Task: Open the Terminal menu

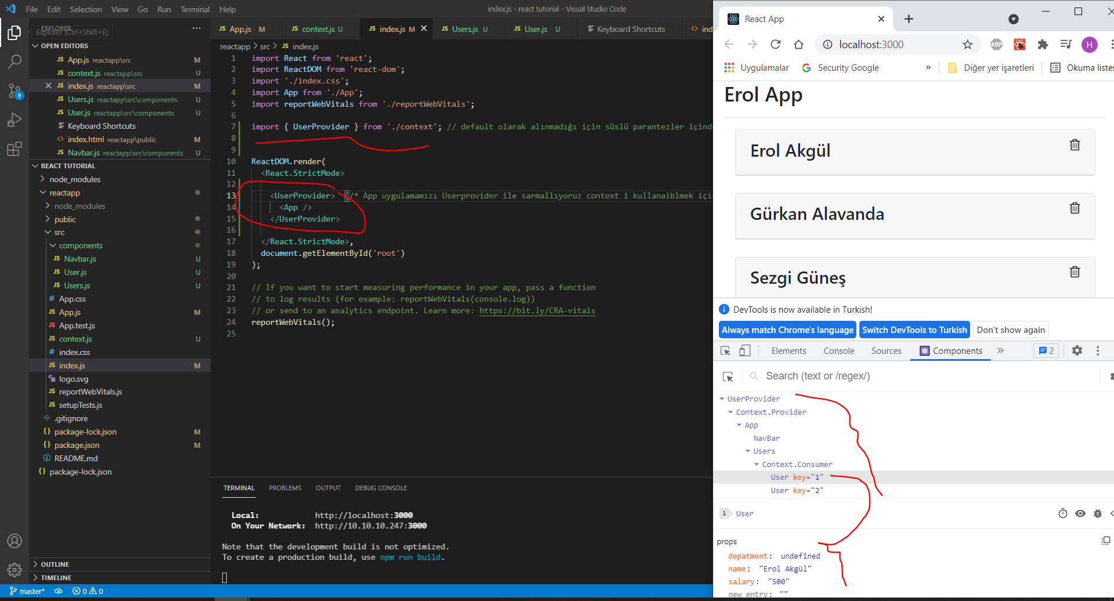Action: tap(194, 9)
